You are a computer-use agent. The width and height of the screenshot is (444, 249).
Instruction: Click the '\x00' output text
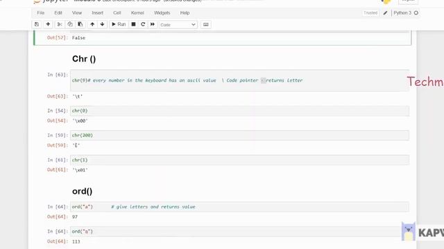click(80, 121)
